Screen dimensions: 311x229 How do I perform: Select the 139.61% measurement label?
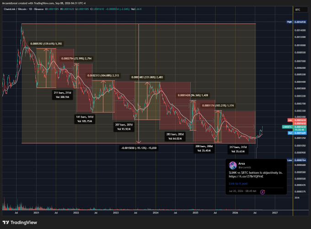coord(46,43)
